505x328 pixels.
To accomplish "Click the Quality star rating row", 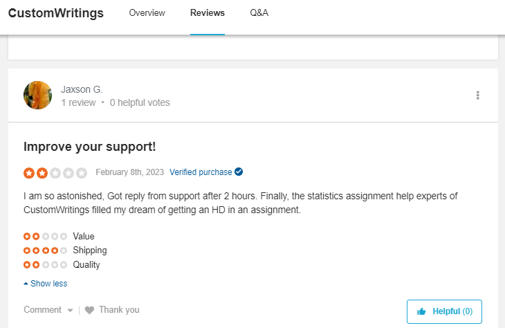I will click(62, 264).
